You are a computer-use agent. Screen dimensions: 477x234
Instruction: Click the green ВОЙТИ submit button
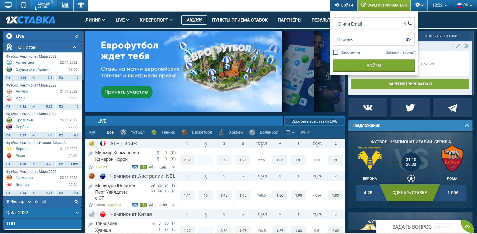click(x=374, y=66)
